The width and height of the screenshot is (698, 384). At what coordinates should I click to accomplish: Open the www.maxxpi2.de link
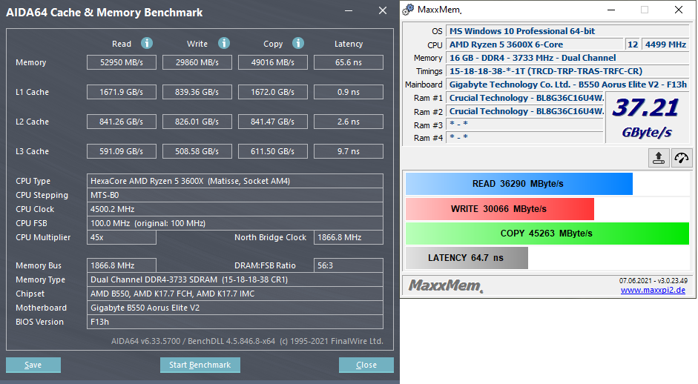653,290
